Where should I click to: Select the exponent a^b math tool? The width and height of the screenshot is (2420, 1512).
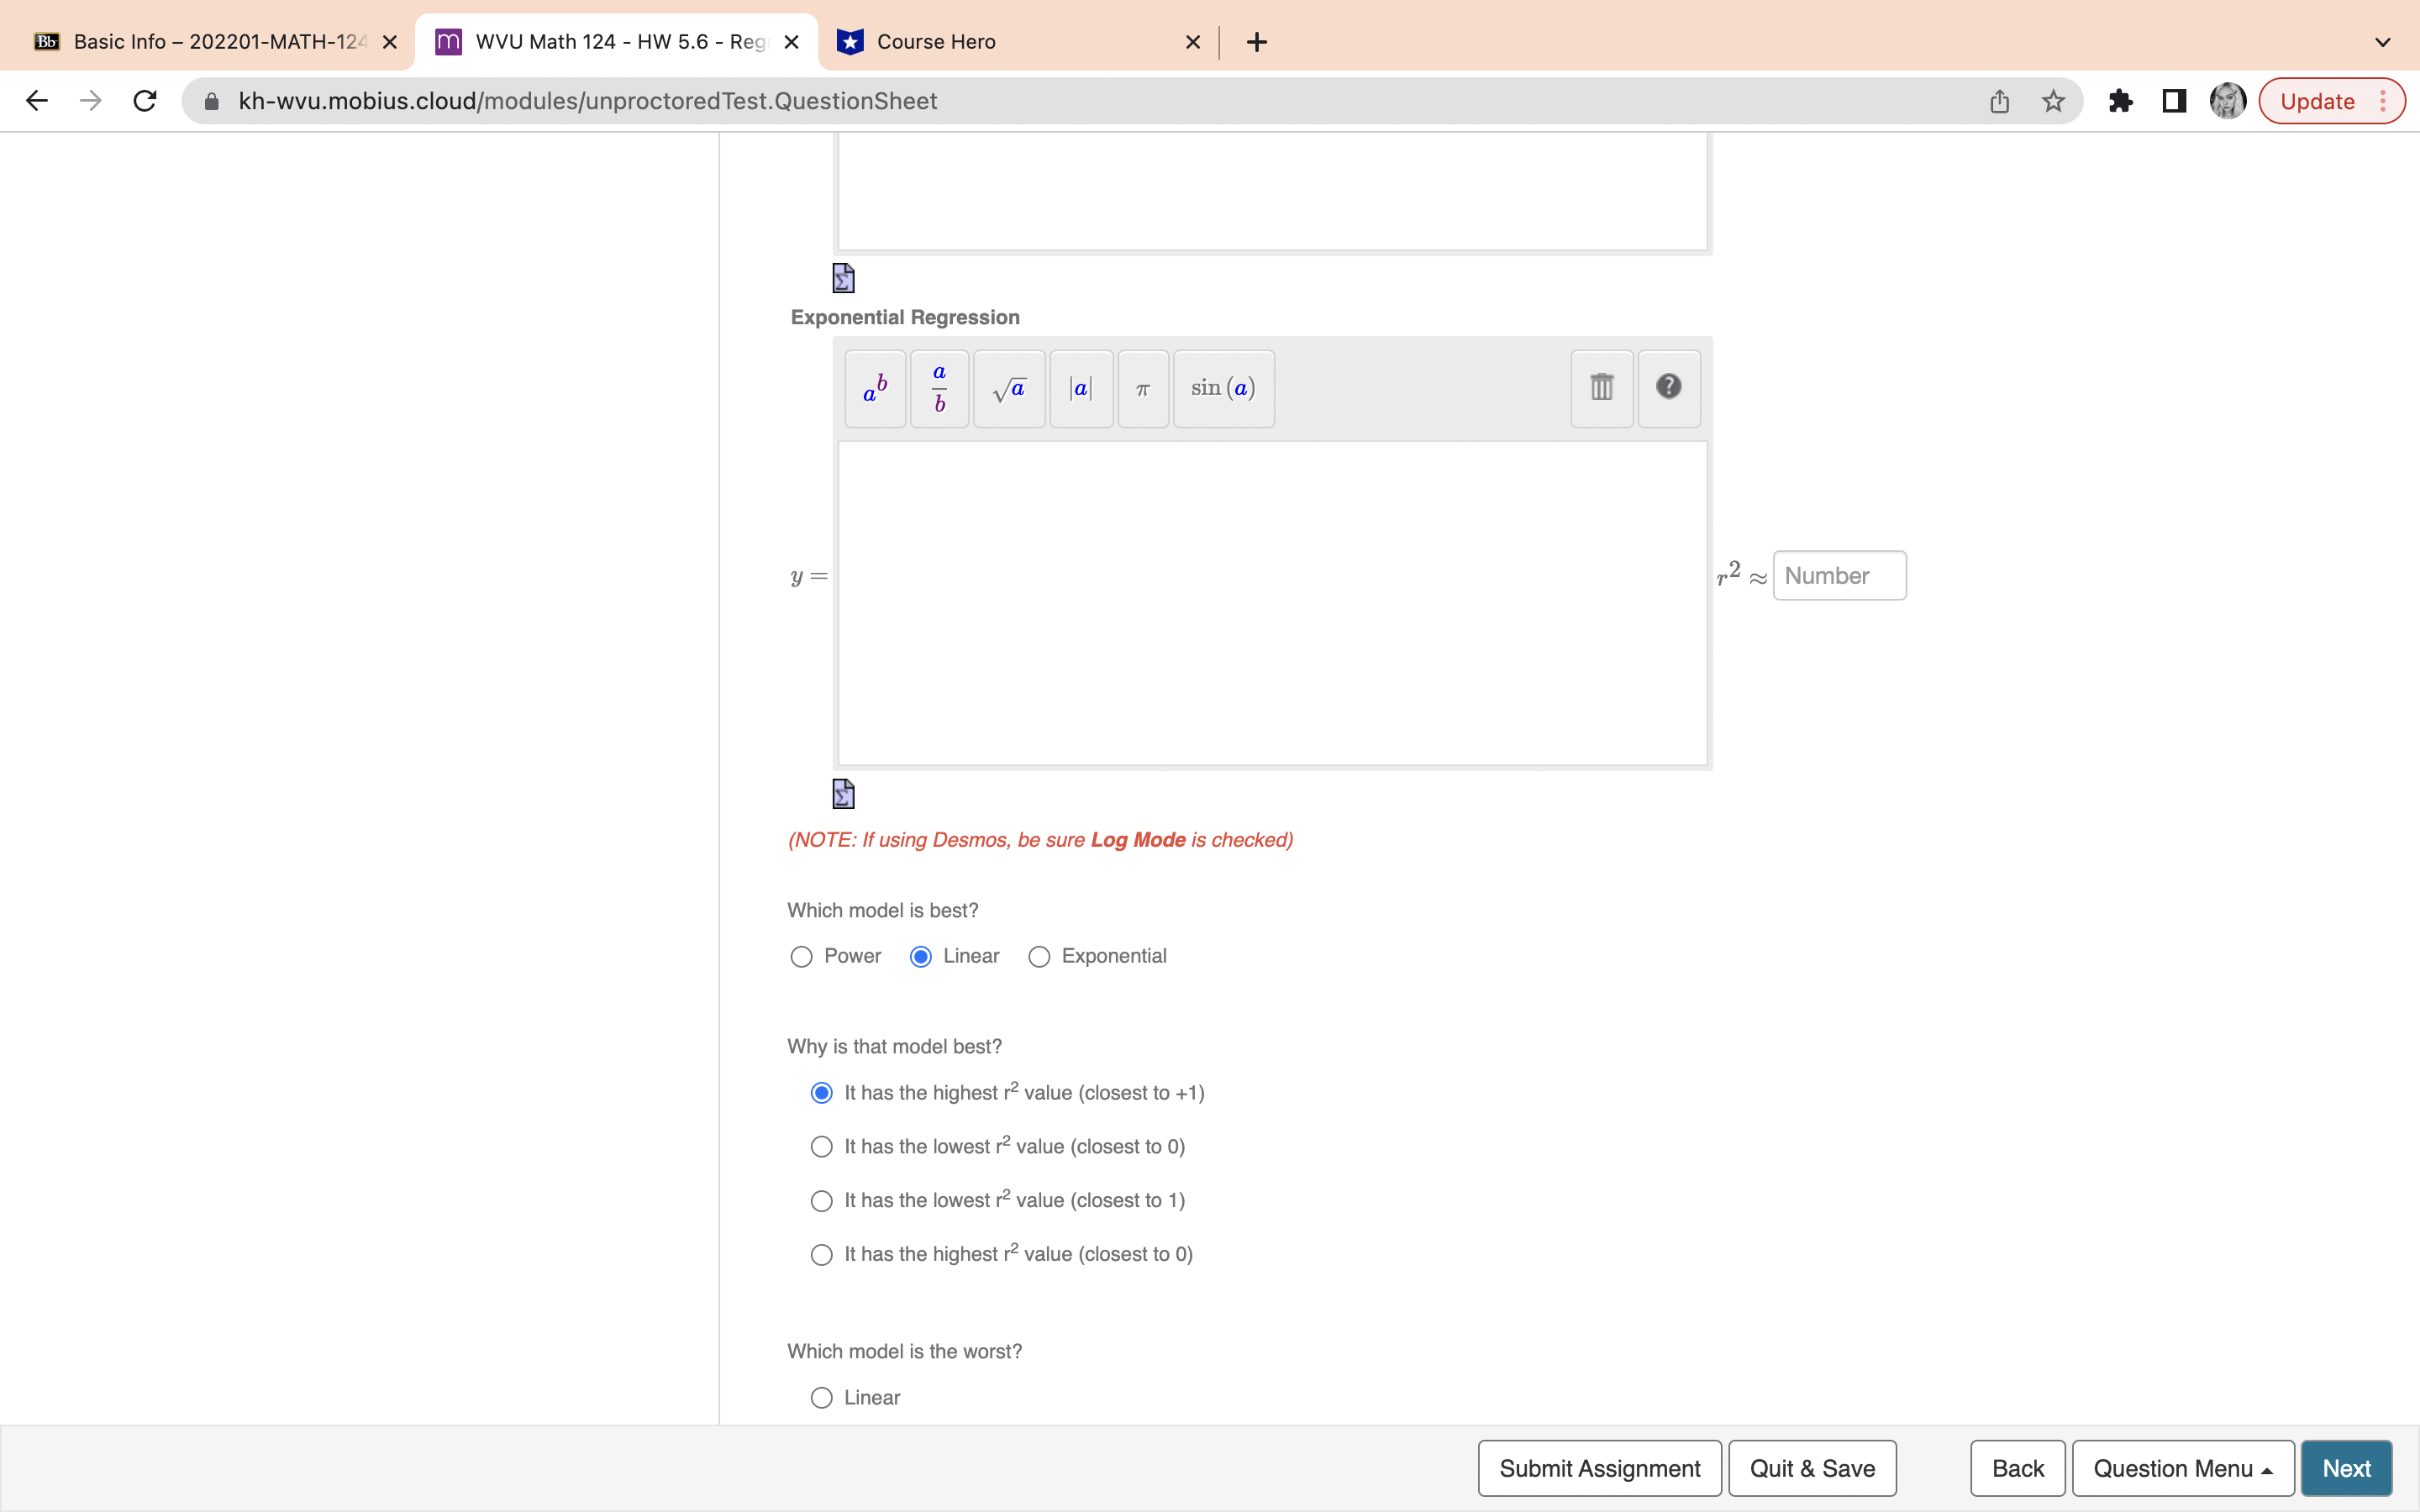pos(873,389)
